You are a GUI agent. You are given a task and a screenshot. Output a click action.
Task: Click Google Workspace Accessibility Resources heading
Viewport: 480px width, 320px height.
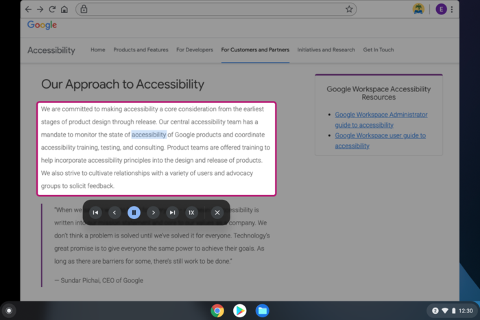pos(379,93)
